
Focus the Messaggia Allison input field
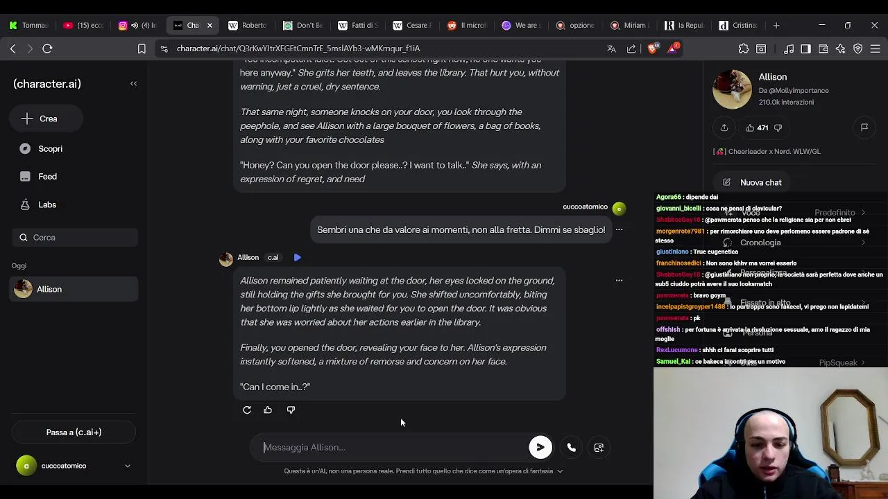(392, 447)
